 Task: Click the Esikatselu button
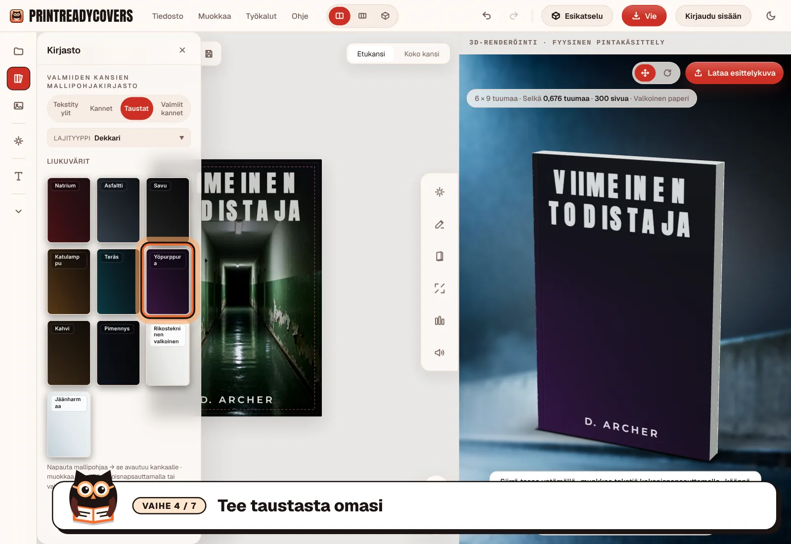point(577,16)
